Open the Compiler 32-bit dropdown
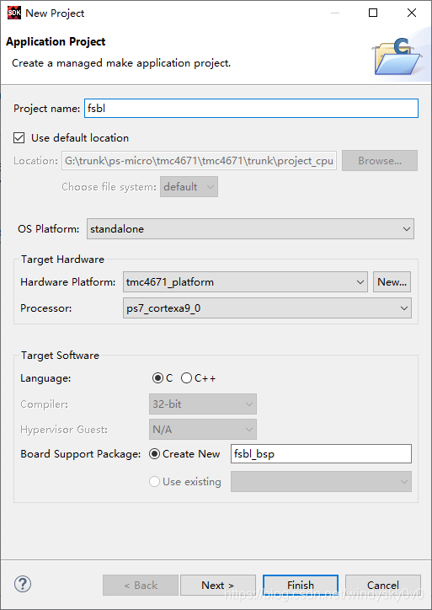Viewport: 432px width, 610px height. click(203, 404)
